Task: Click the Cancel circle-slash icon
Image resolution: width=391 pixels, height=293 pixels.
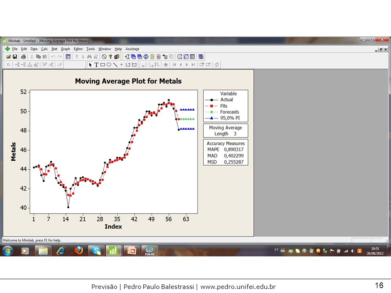Action: (x=104, y=57)
